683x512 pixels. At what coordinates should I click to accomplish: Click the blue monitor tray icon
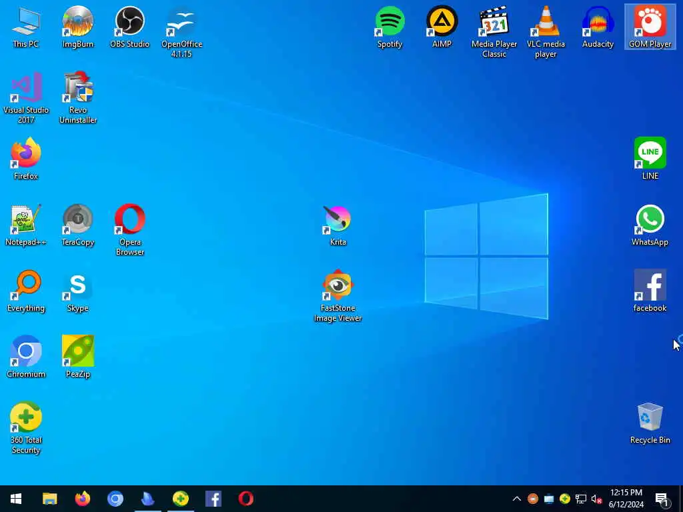[x=548, y=499]
